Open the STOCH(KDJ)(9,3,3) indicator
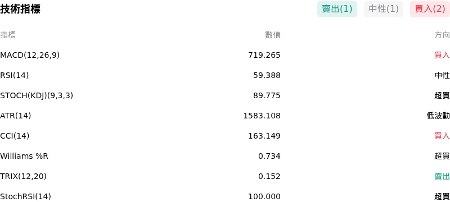The height and width of the screenshot is (202, 450). click(x=37, y=95)
